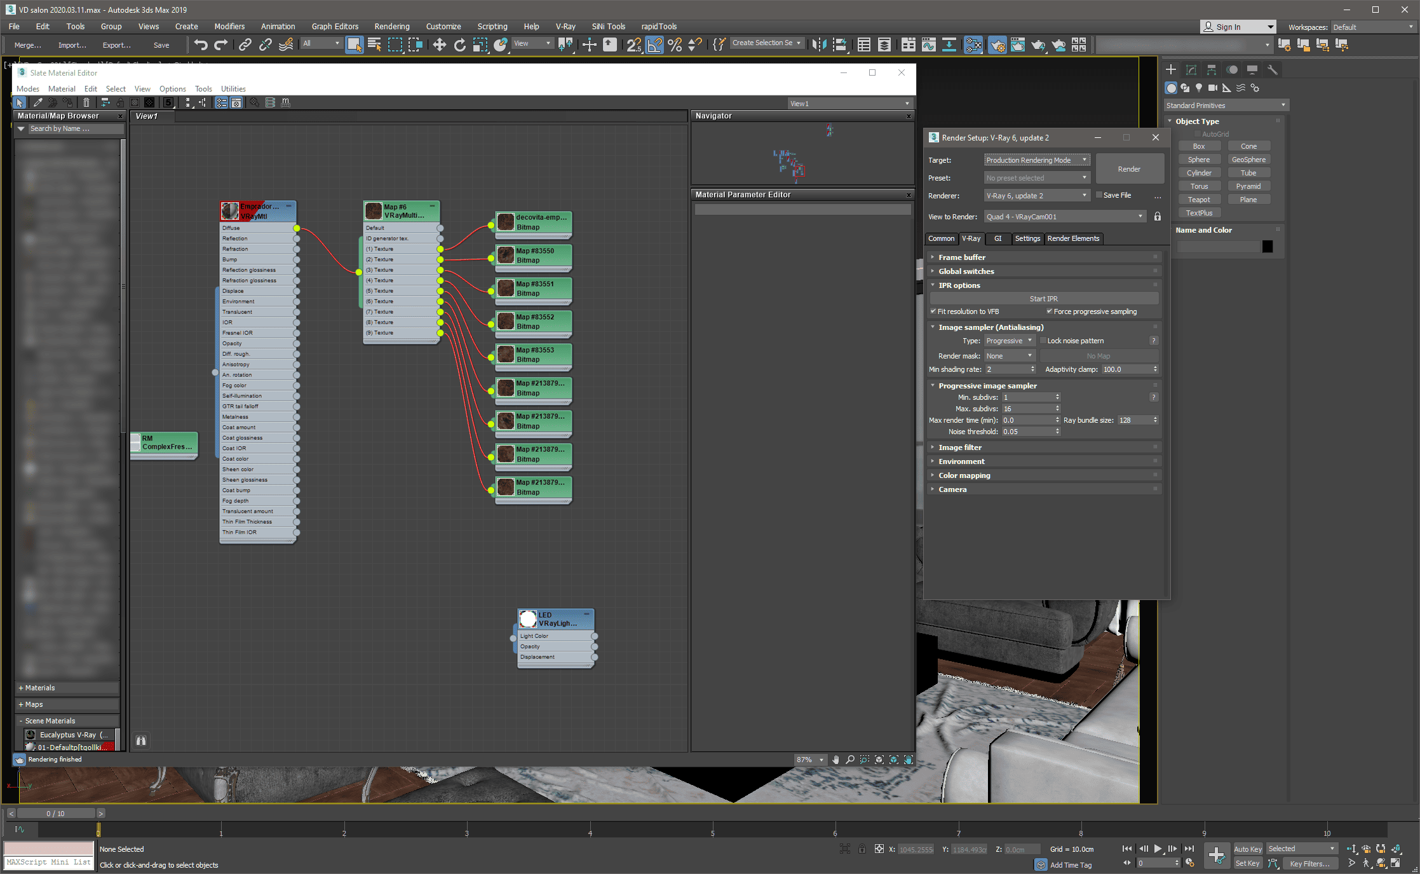The width and height of the screenshot is (1420, 874).
Task: Uncheck Force progressive sampling
Action: [1050, 311]
